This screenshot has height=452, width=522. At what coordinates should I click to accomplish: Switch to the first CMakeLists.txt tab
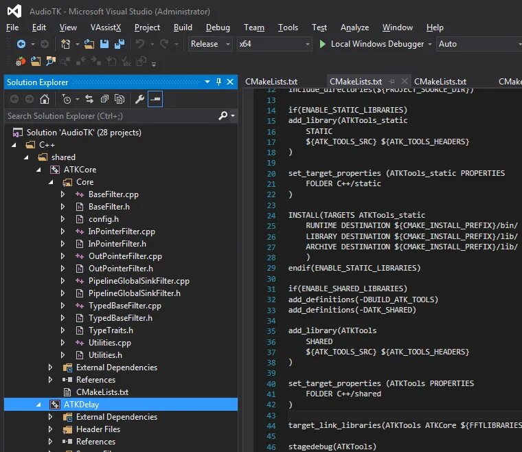pos(271,82)
